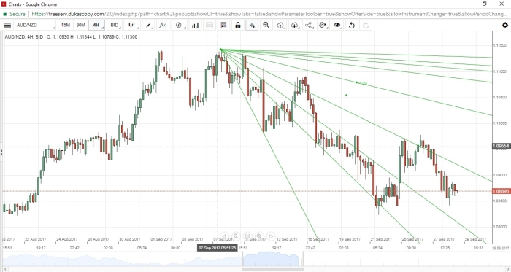Open the f(x) indicators menu
The image size is (511, 272).
click(163, 25)
